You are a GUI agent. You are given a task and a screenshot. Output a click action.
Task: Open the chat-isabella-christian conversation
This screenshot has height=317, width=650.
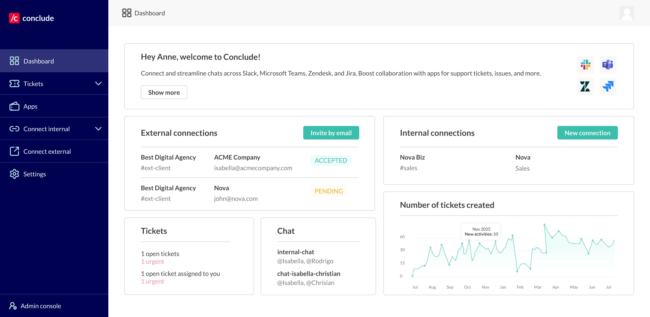tap(308, 274)
